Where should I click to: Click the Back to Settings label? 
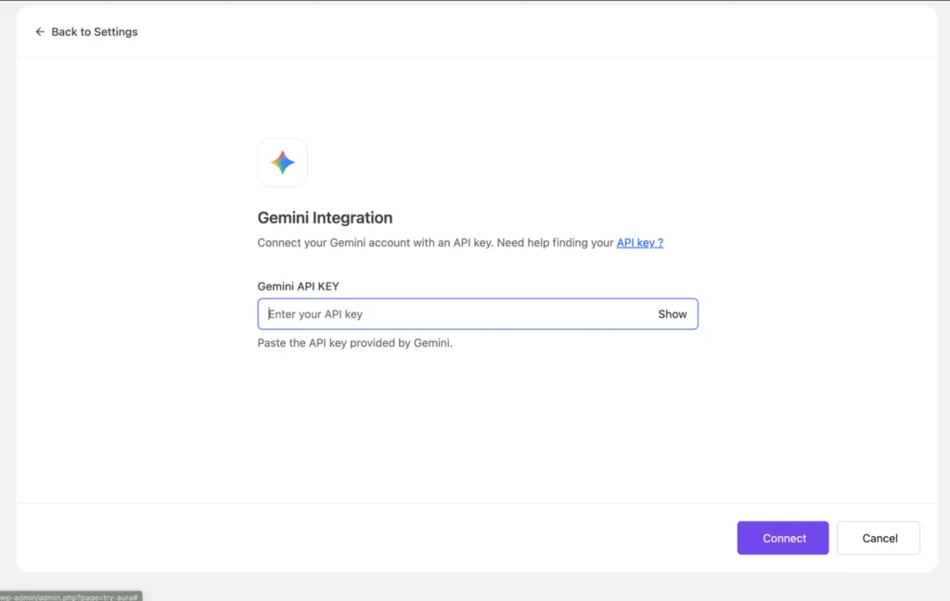(95, 32)
